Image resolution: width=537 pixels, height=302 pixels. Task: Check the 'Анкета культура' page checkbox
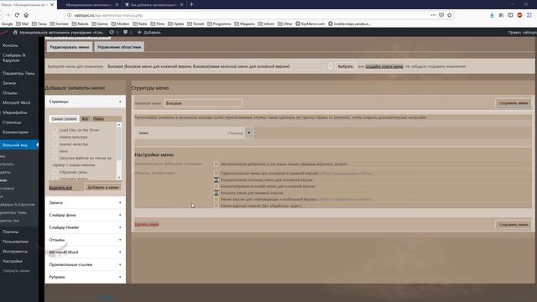(55, 137)
